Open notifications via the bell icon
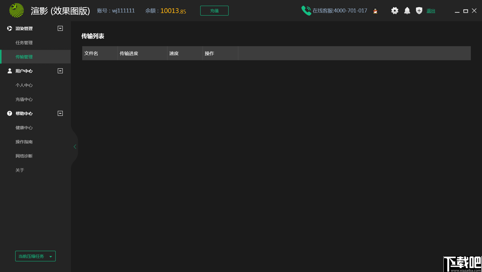Screen dimensions: 482x272 coord(407,10)
